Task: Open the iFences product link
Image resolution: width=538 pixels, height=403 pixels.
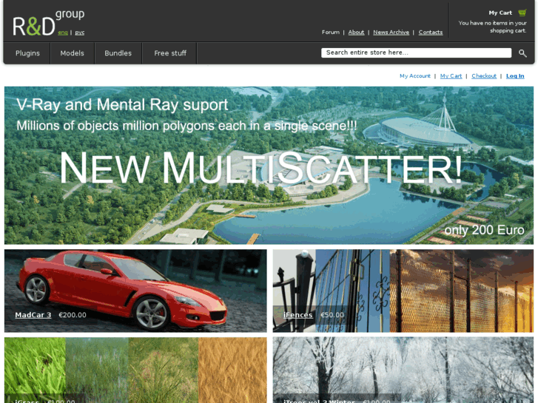Action: 297,315
